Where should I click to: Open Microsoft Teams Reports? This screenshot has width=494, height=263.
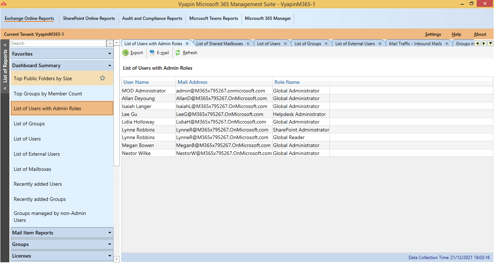pos(214,18)
